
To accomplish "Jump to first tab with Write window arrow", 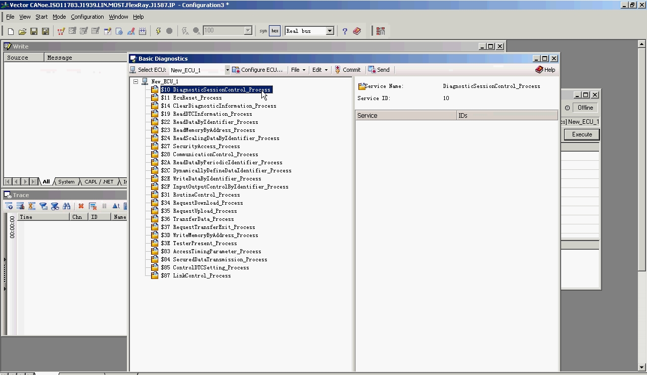I will pos(8,181).
